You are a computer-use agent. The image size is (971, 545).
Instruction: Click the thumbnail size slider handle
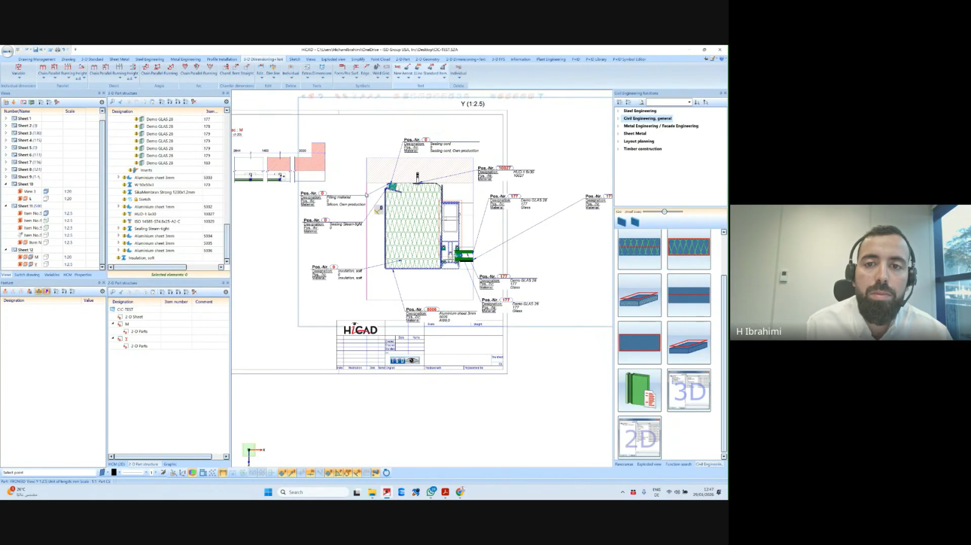tap(665, 212)
